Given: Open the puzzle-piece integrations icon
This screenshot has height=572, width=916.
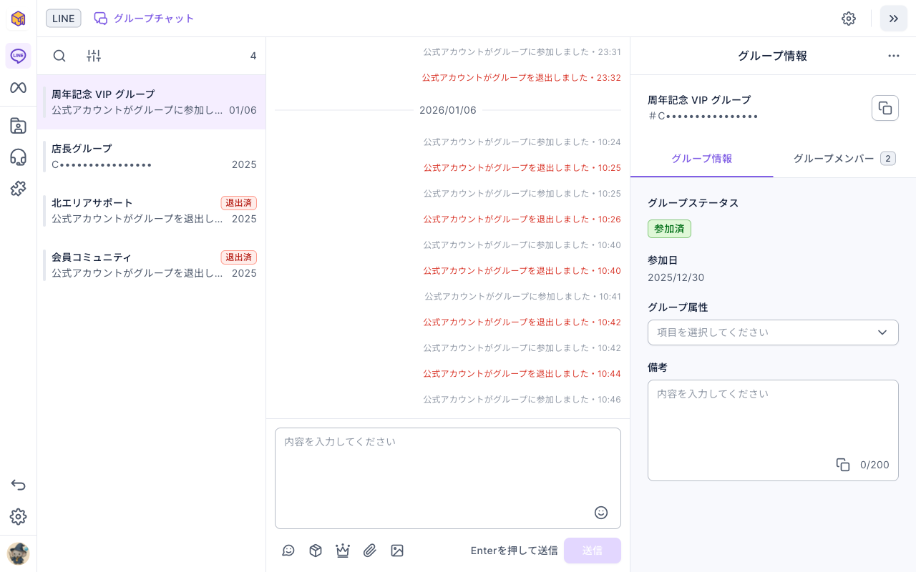Looking at the screenshot, I should tap(18, 189).
